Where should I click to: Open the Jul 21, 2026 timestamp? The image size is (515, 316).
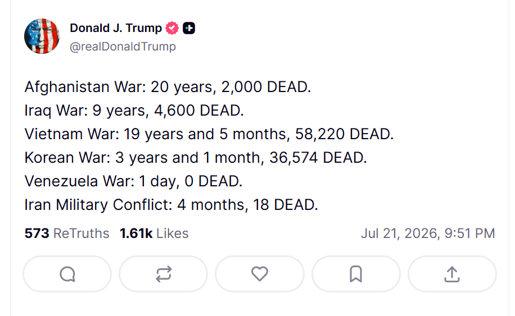coord(428,233)
